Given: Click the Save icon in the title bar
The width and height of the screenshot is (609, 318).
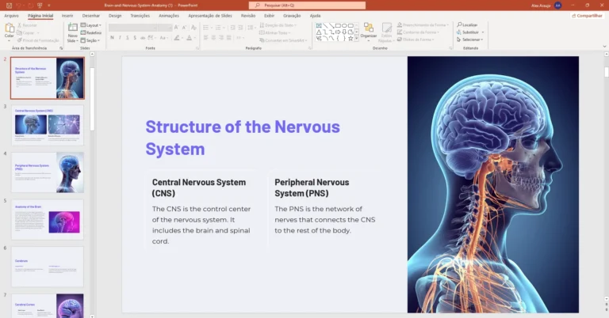Looking at the screenshot, I should coord(9,6).
